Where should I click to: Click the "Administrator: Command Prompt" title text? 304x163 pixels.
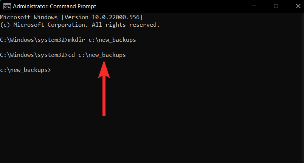pos(55,6)
